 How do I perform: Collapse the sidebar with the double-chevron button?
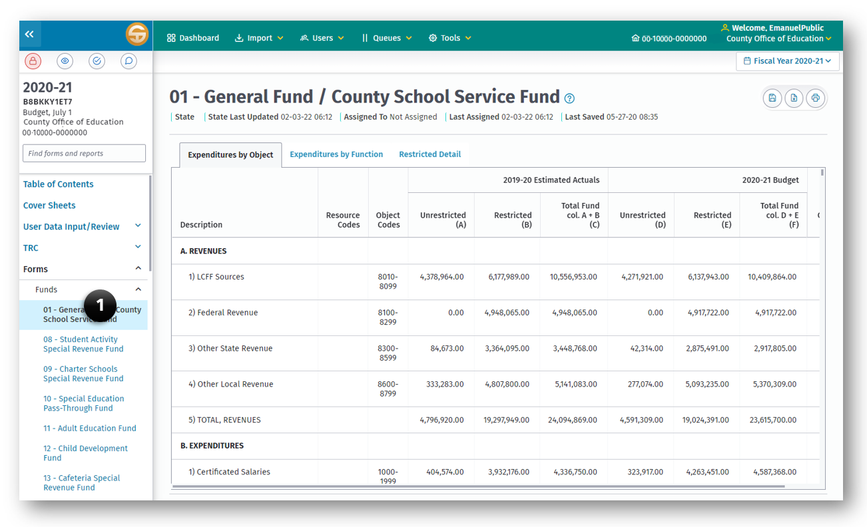coord(29,35)
